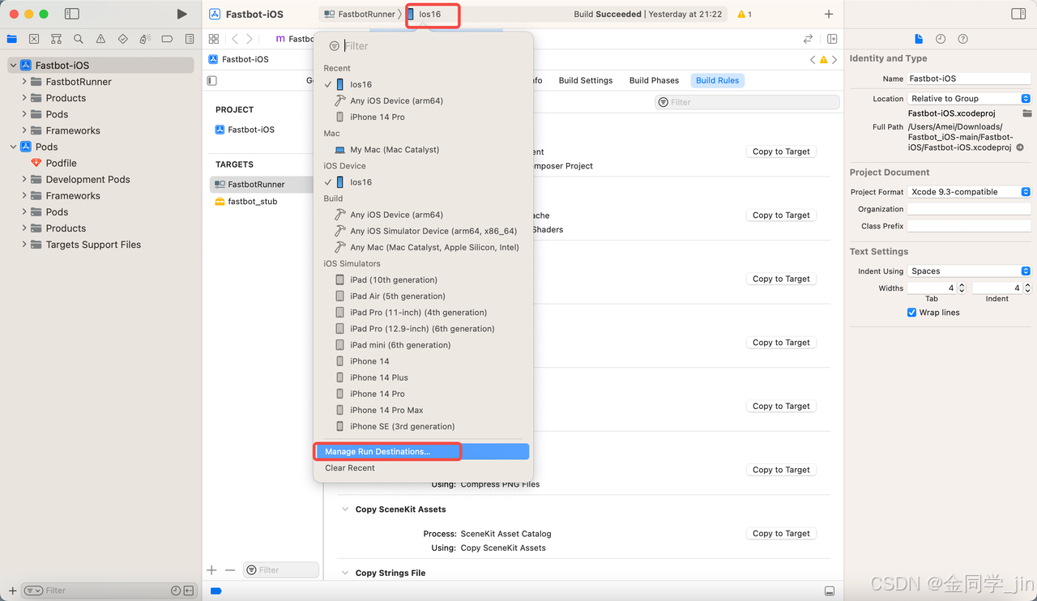
Task: Select Manage Run Destinations menu item
Action: click(421, 451)
